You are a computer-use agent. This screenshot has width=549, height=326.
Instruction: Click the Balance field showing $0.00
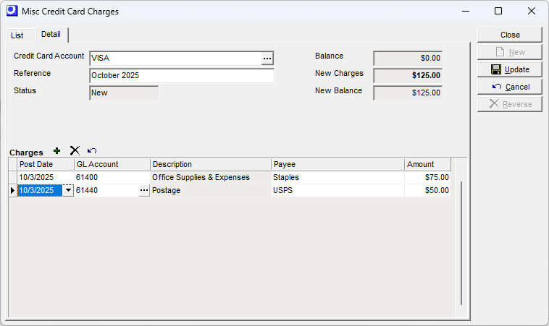(x=408, y=59)
